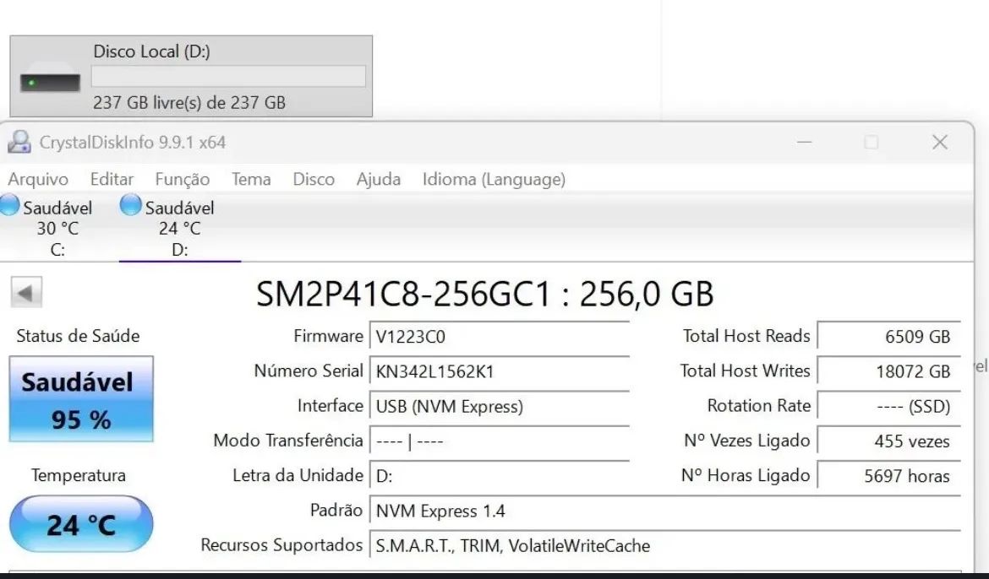989x579 pixels.
Task: Click the blue health orb for drive D:
Action: [x=130, y=205]
